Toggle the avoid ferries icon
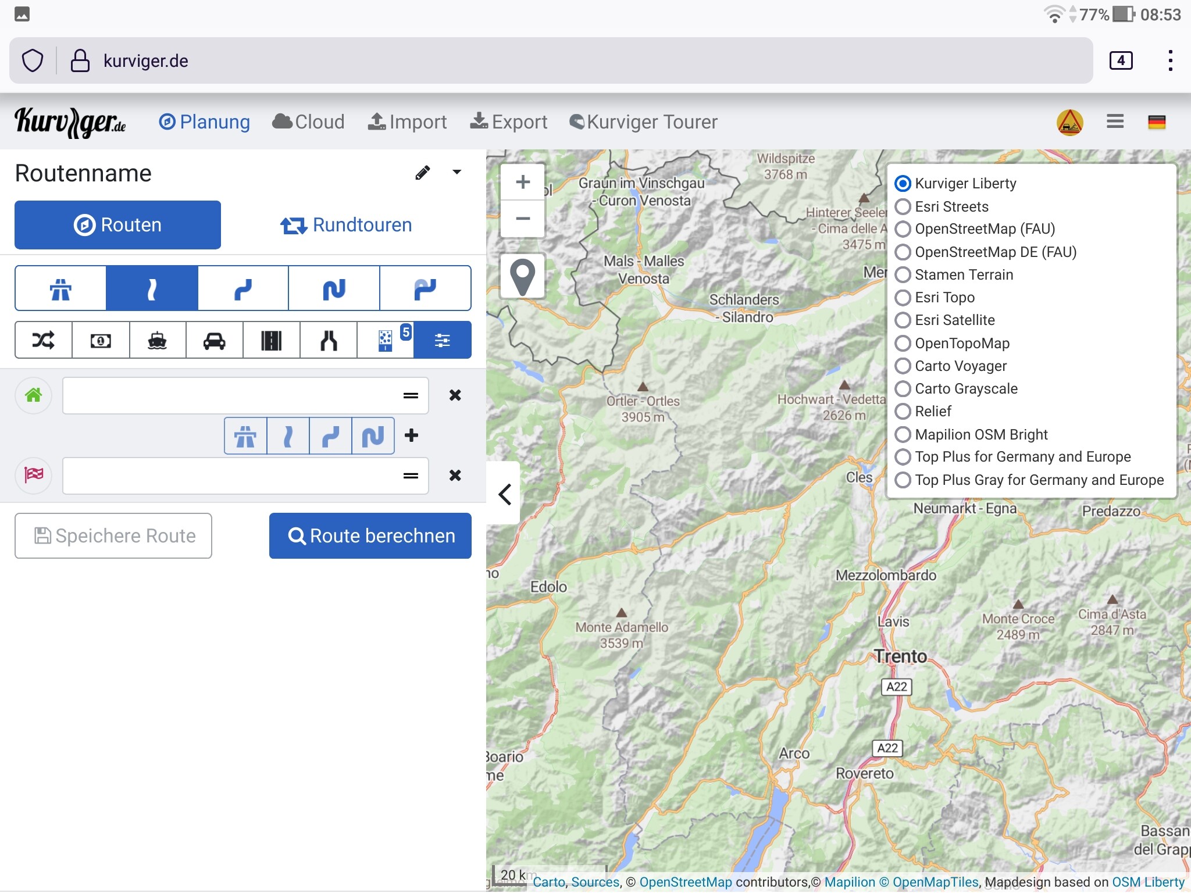The height and width of the screenshot is (893, 1191). click(158, 340)
